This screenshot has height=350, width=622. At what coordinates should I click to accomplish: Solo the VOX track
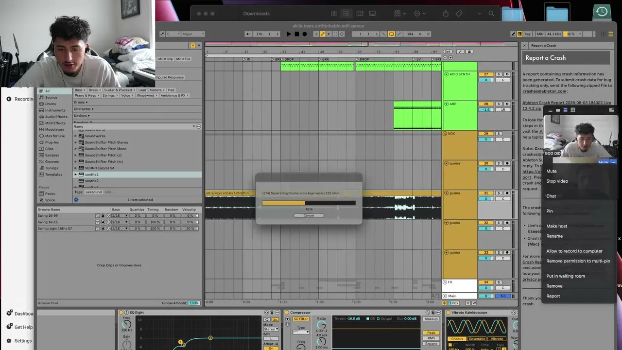tap(499, 134)
